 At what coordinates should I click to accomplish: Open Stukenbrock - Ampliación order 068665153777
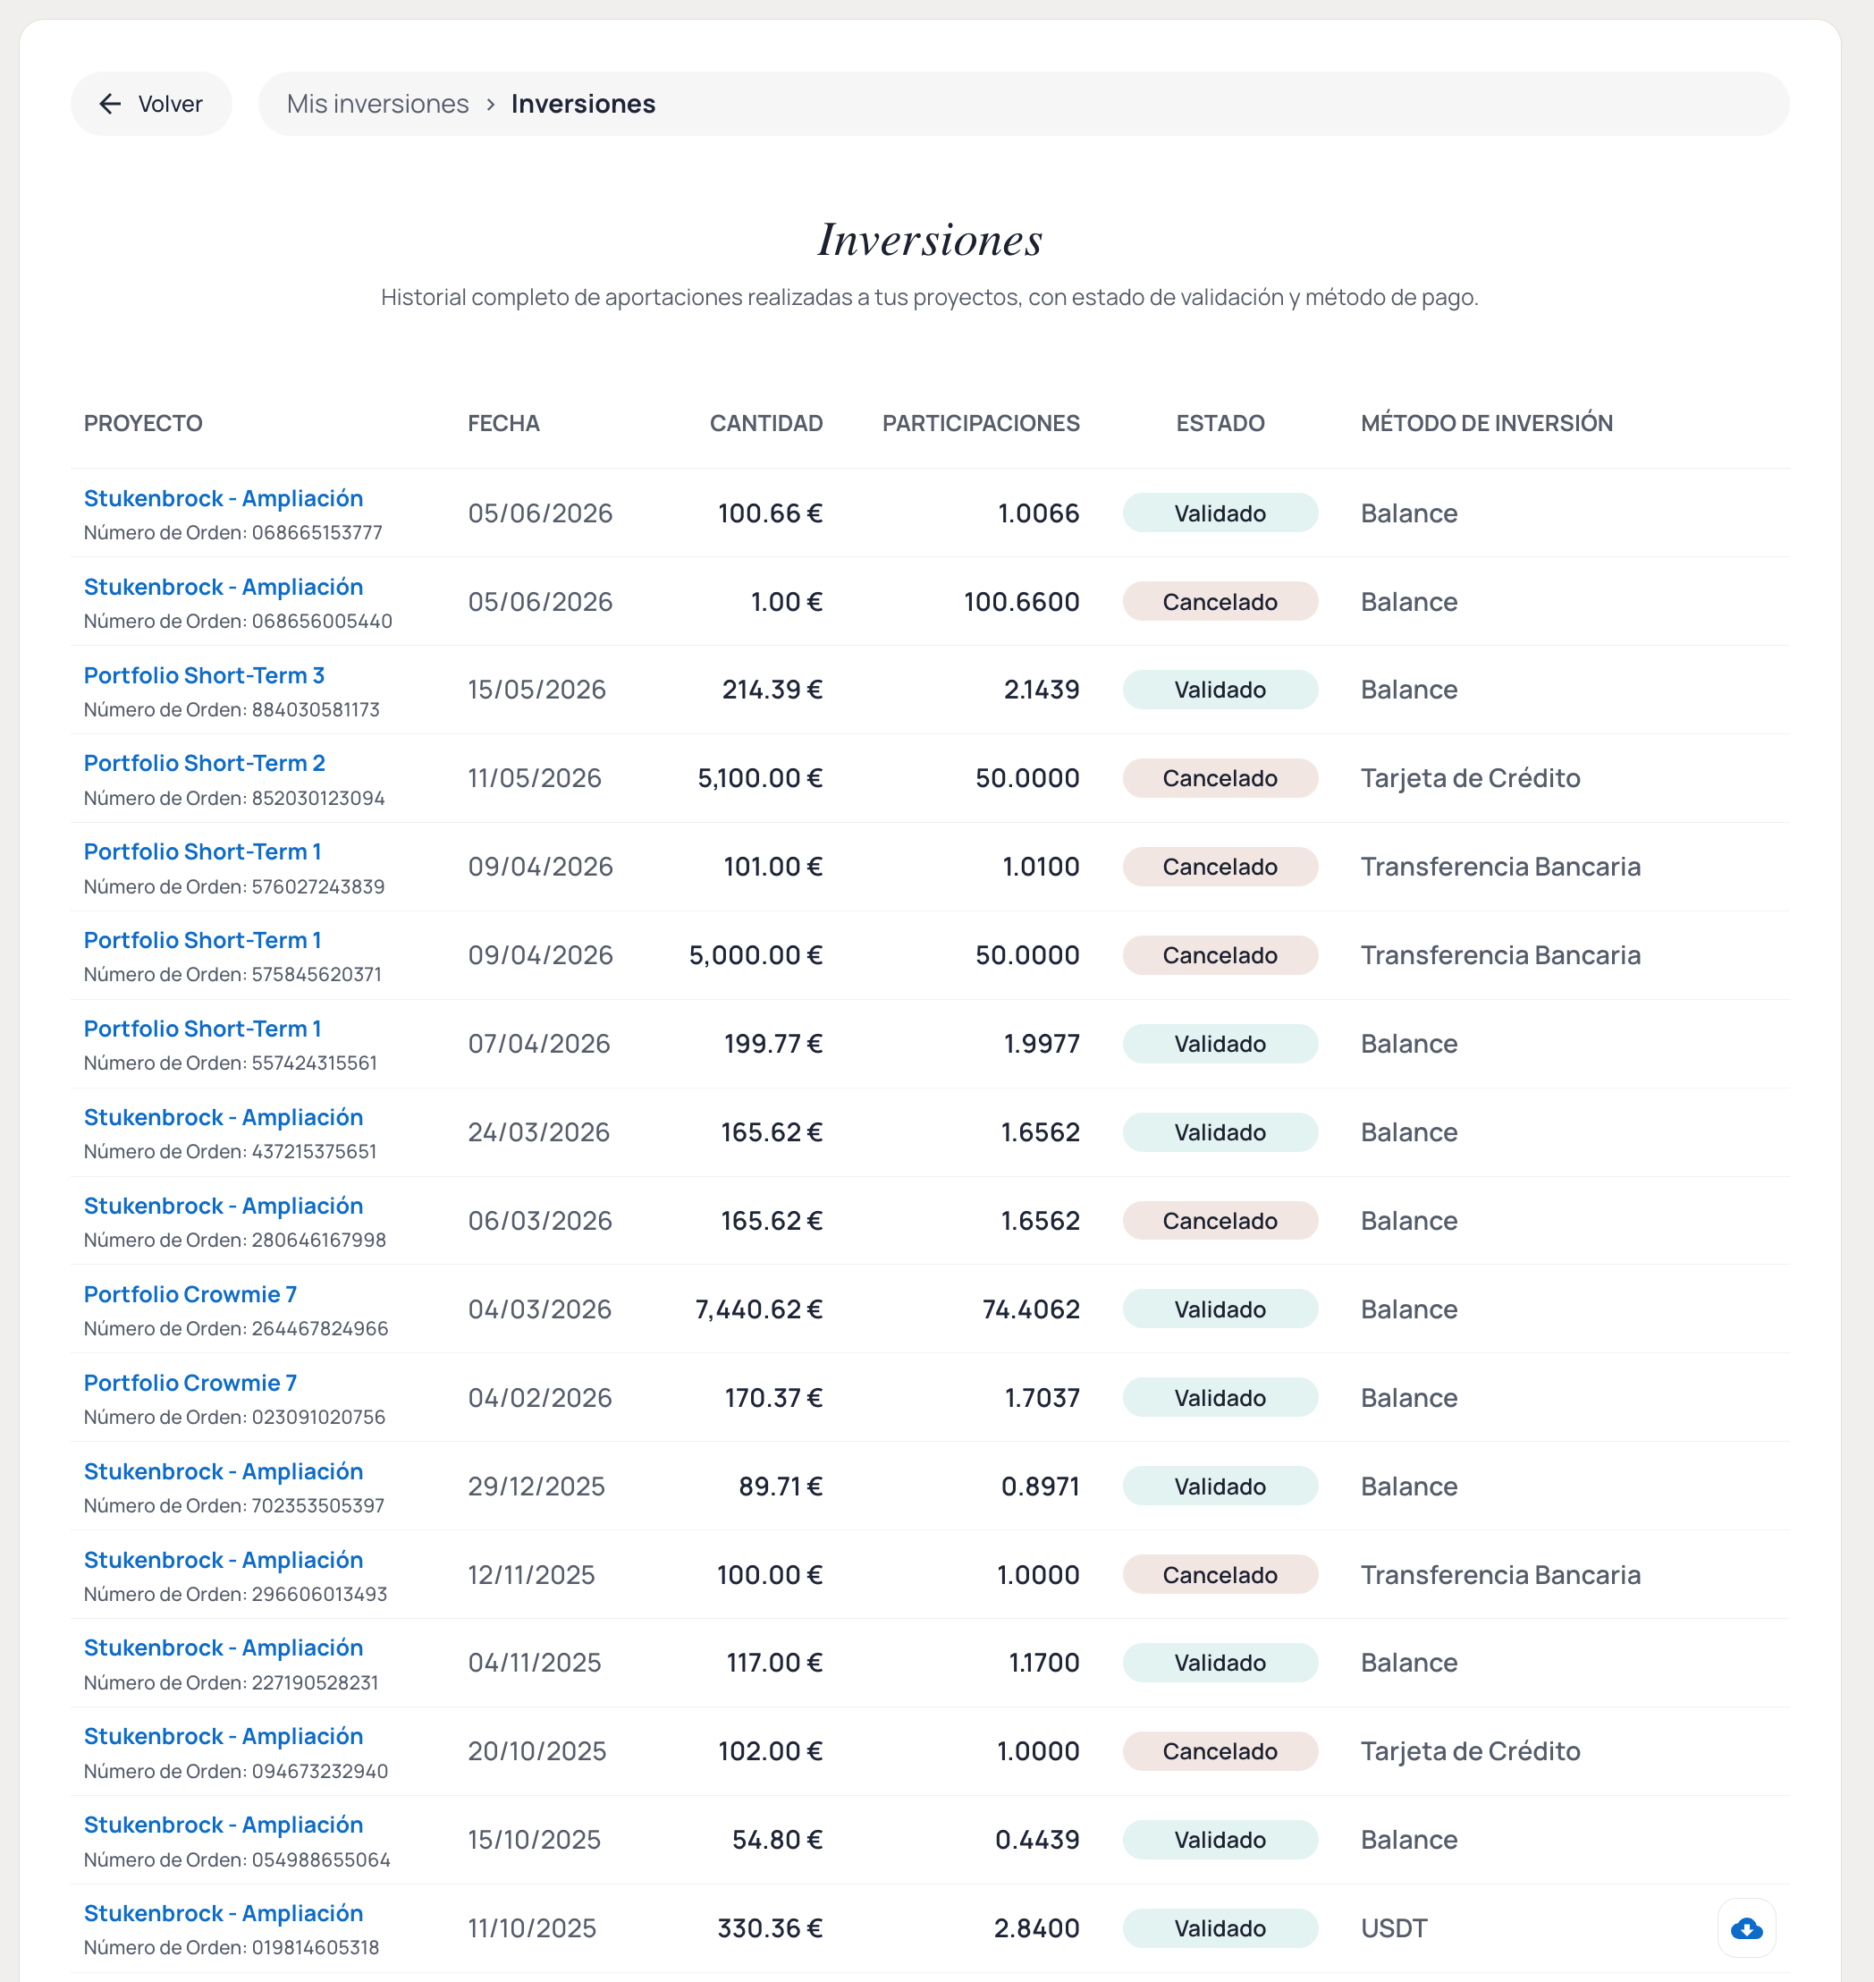pyautogui.click(x=223, y=498)
